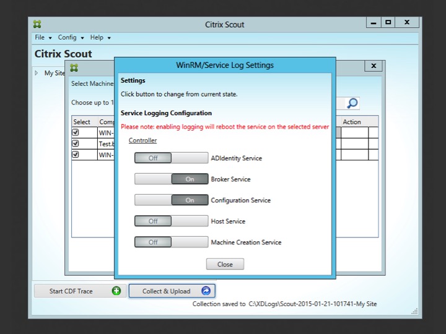The height and width of the screenshot is (334, 446).
Task: Click the Config menu dropdown arrow
Action: tap(82, 38)
